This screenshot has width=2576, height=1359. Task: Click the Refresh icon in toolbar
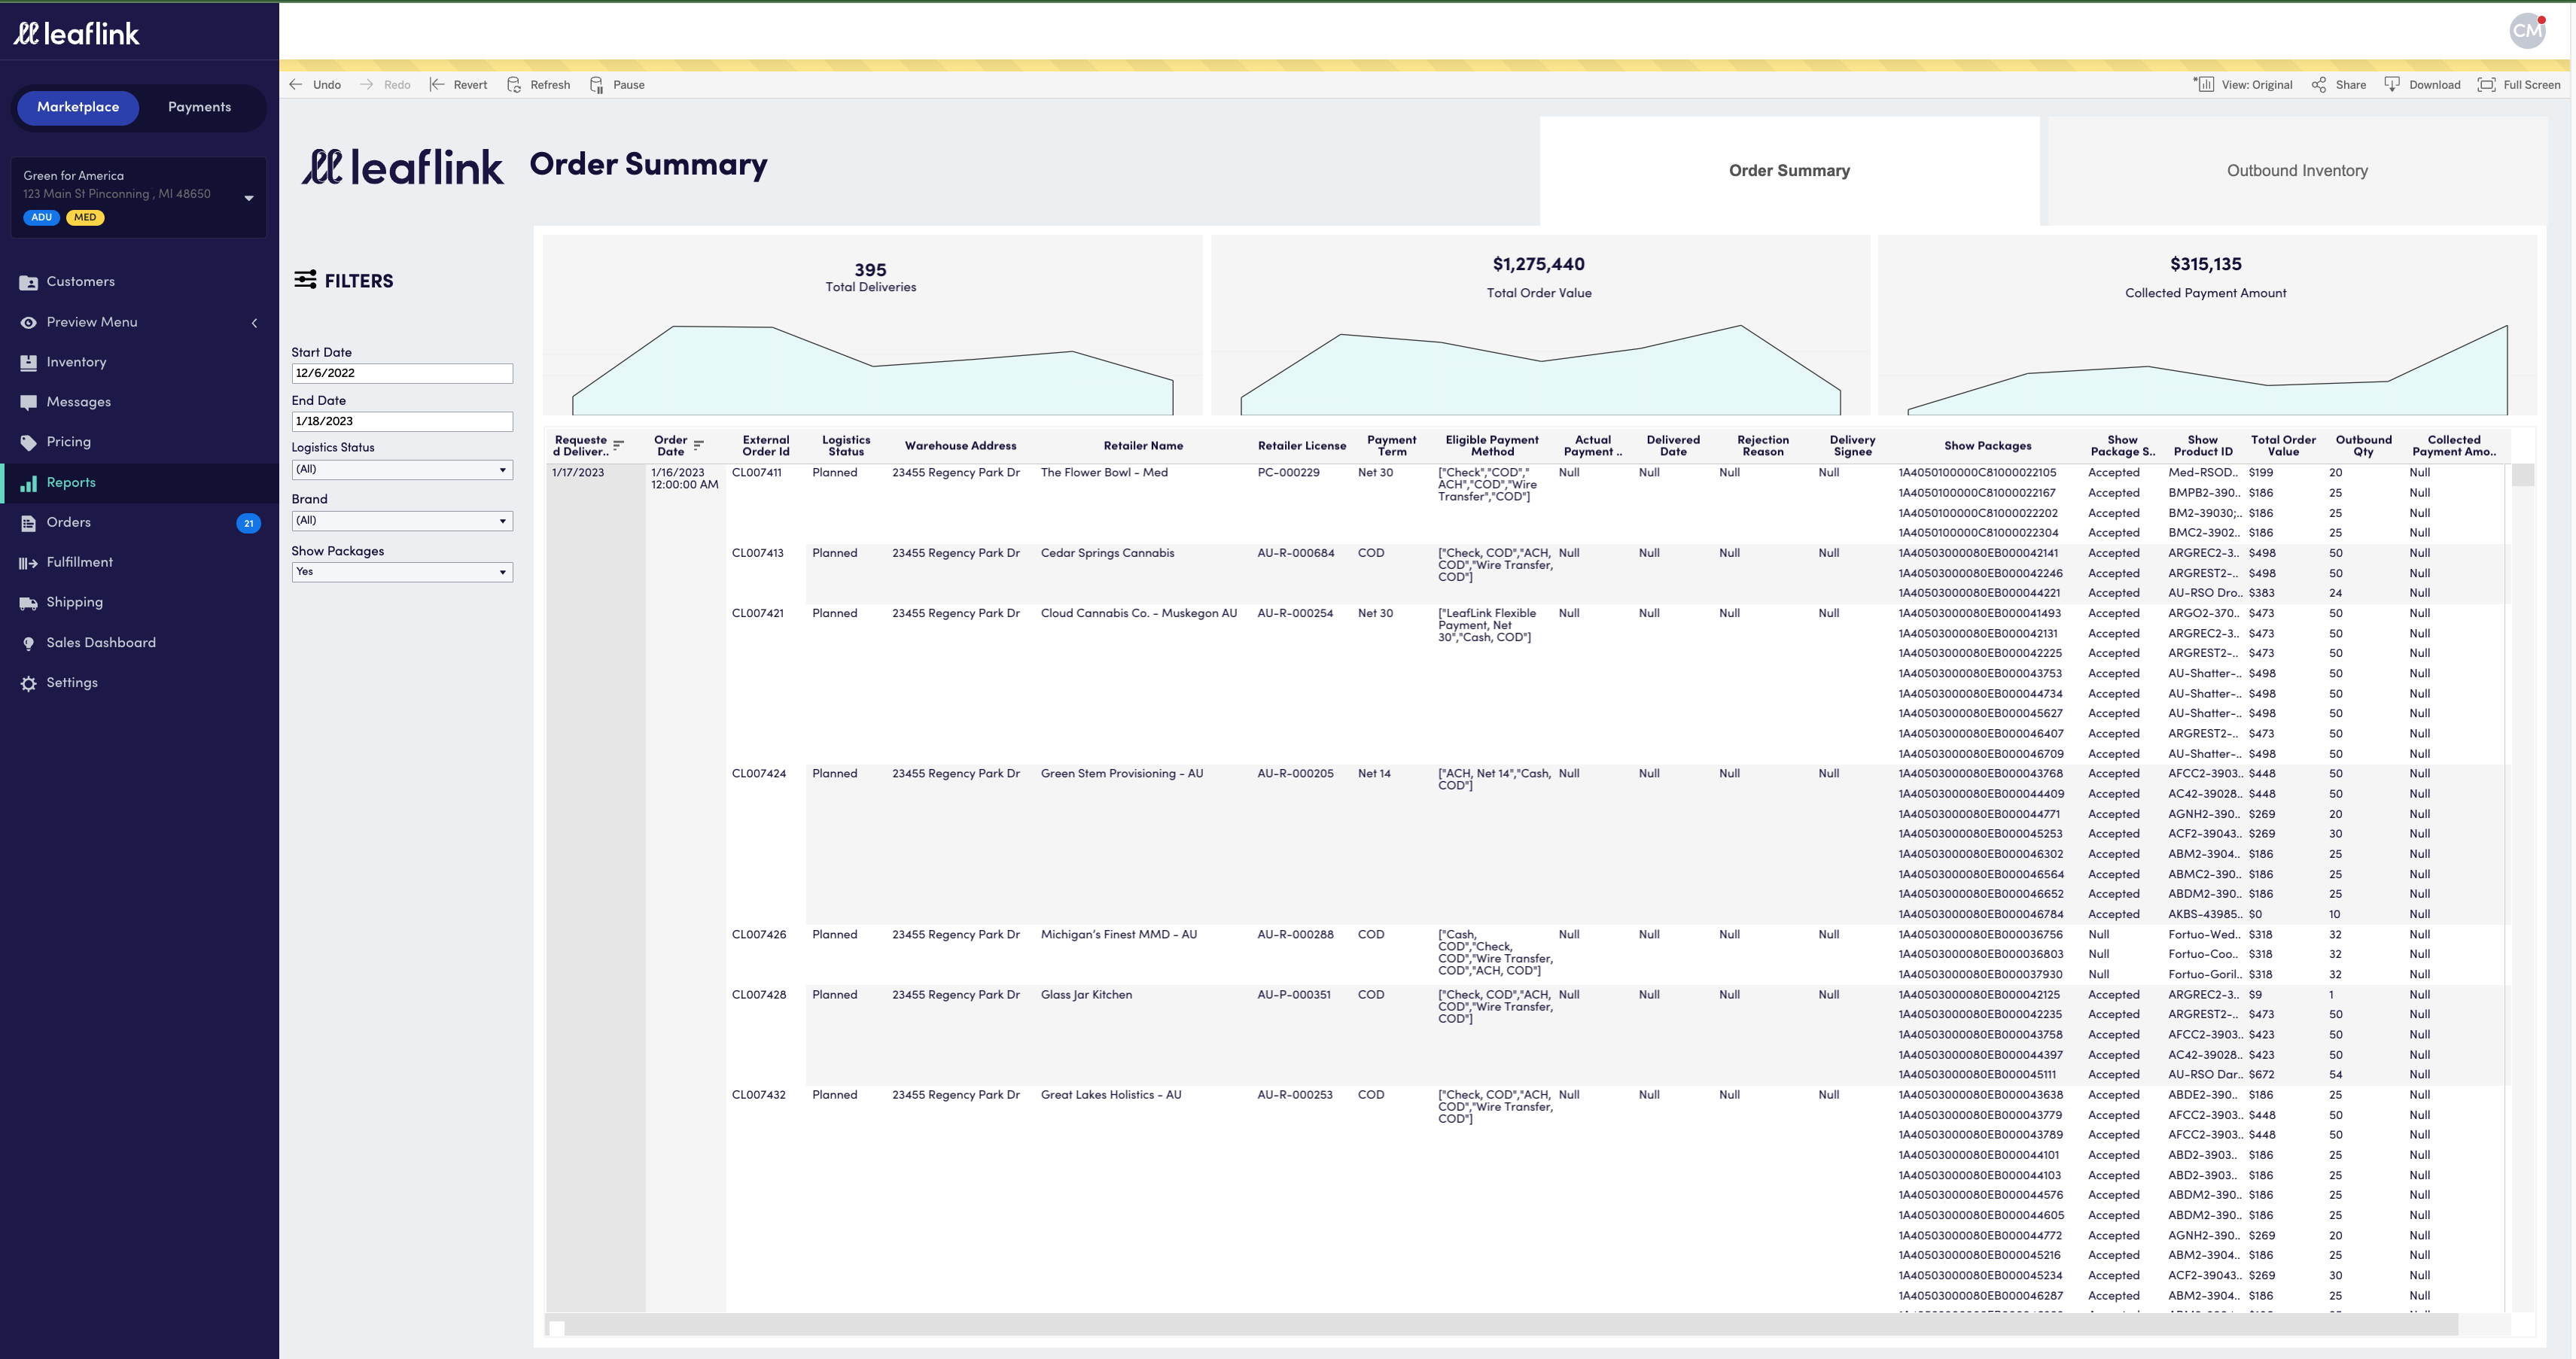click(514, 85)
